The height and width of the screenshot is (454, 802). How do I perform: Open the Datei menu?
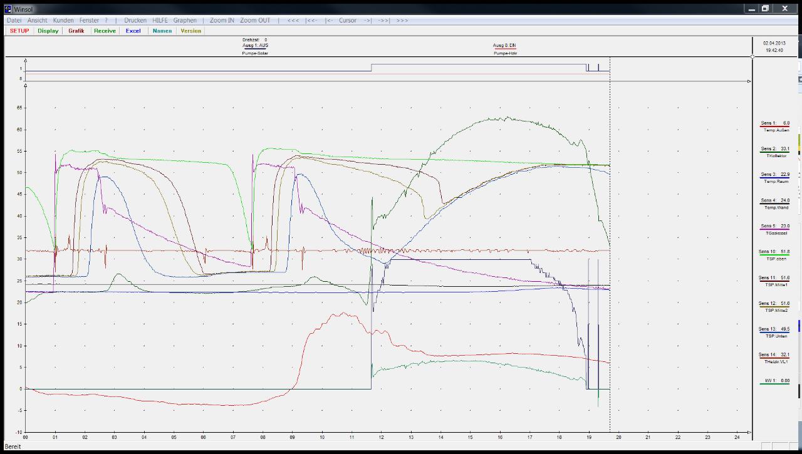click(14, 20)
